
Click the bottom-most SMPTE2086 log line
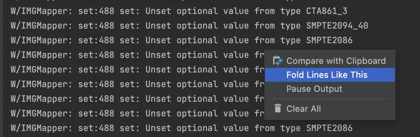181,128
